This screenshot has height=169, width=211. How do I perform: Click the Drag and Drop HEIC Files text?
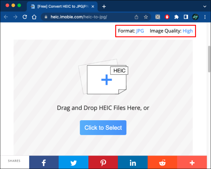point(103,108)
